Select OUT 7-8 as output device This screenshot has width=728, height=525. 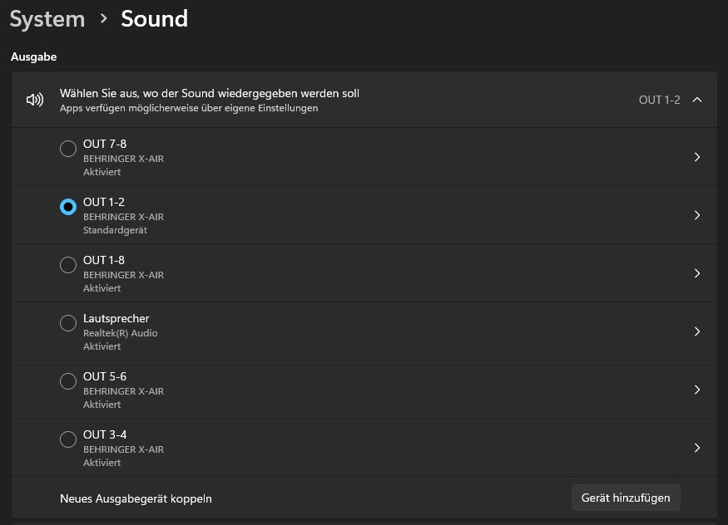[x=68, y=149]
